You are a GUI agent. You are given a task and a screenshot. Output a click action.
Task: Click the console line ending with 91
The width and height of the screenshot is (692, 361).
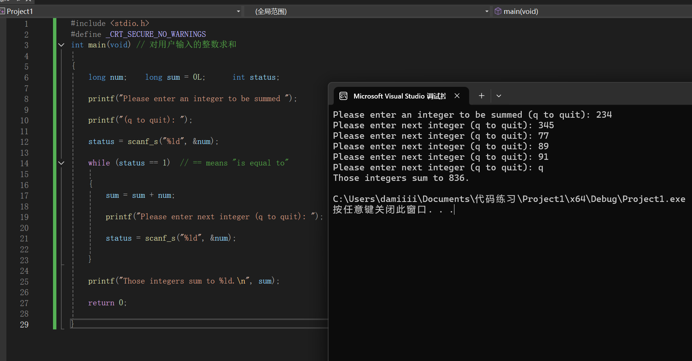441,157
